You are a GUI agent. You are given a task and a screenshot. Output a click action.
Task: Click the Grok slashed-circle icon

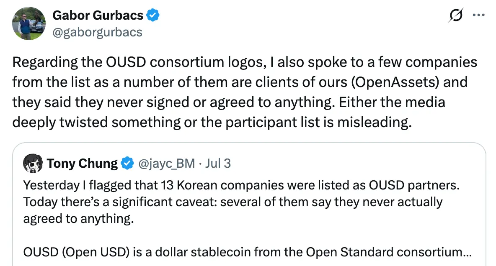[x=456, y=15]
